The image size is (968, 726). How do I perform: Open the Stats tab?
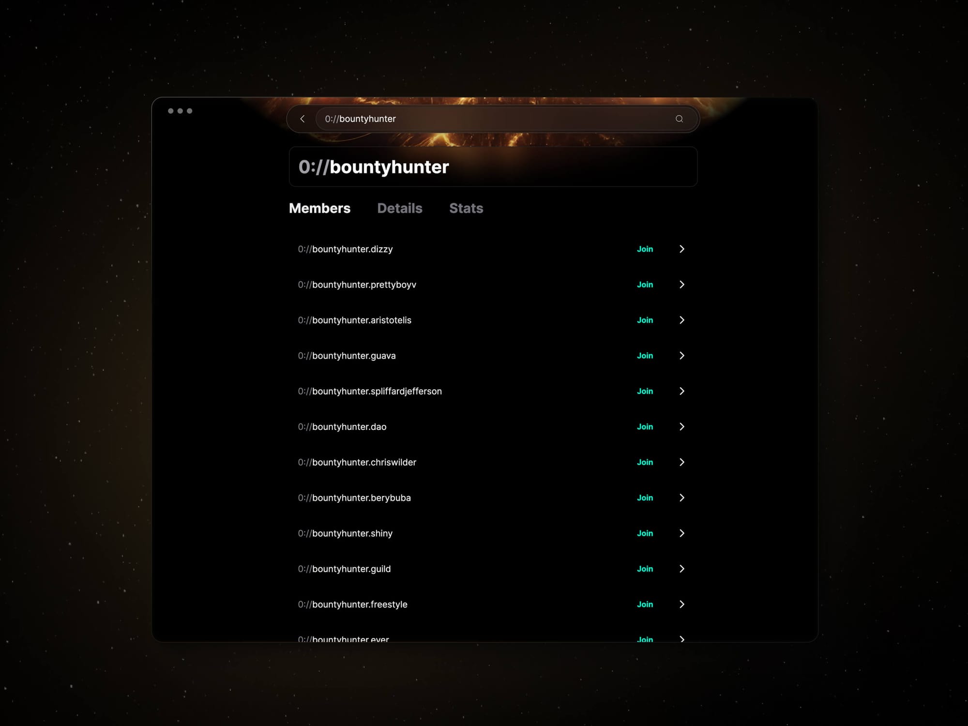[x=466, y=208]
